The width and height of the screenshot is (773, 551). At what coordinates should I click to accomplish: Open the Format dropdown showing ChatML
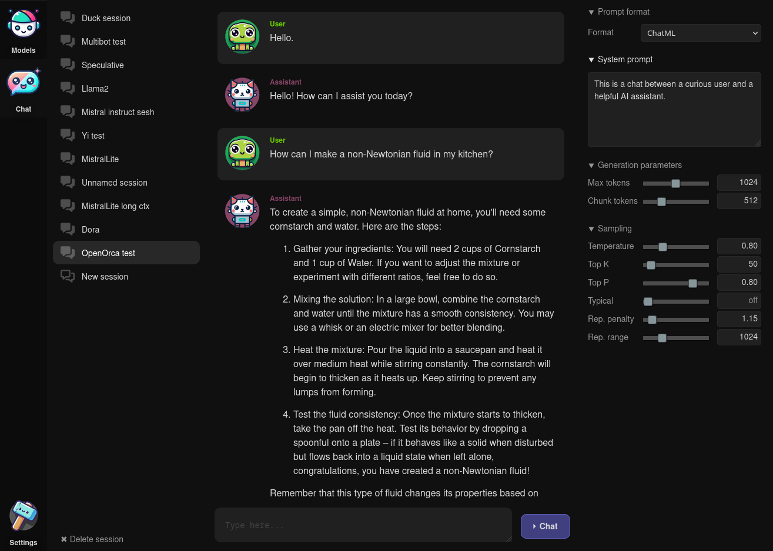click(x=701, y=33)
